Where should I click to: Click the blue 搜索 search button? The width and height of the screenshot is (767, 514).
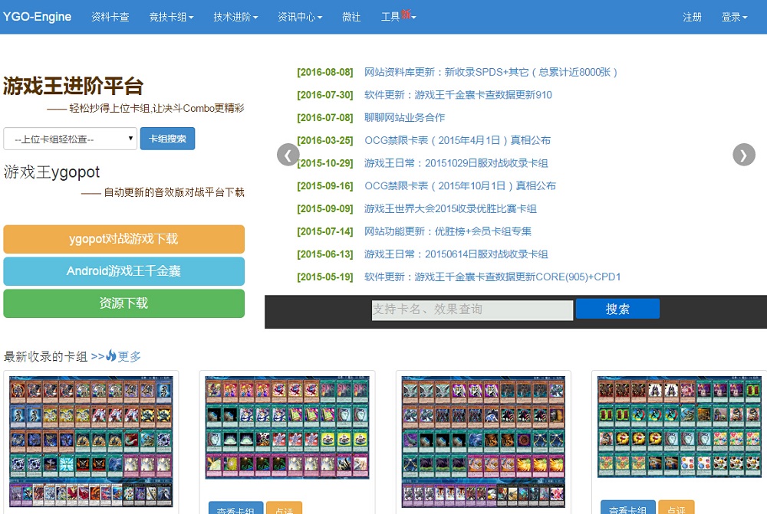tap(617, 309)
